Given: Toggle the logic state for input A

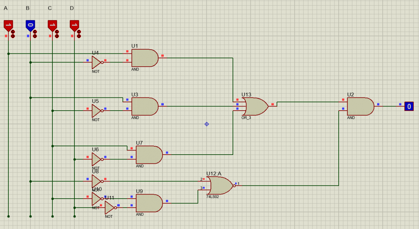Looking at the screenshot, I should point(8,25).
